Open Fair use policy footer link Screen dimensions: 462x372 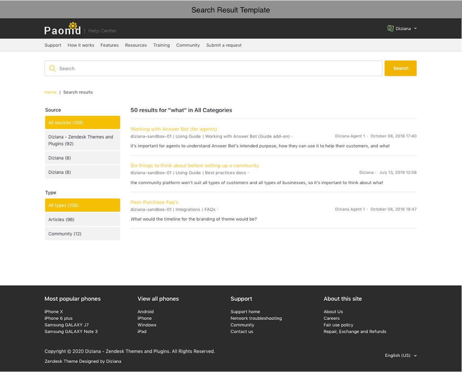[x=338, y=325]
